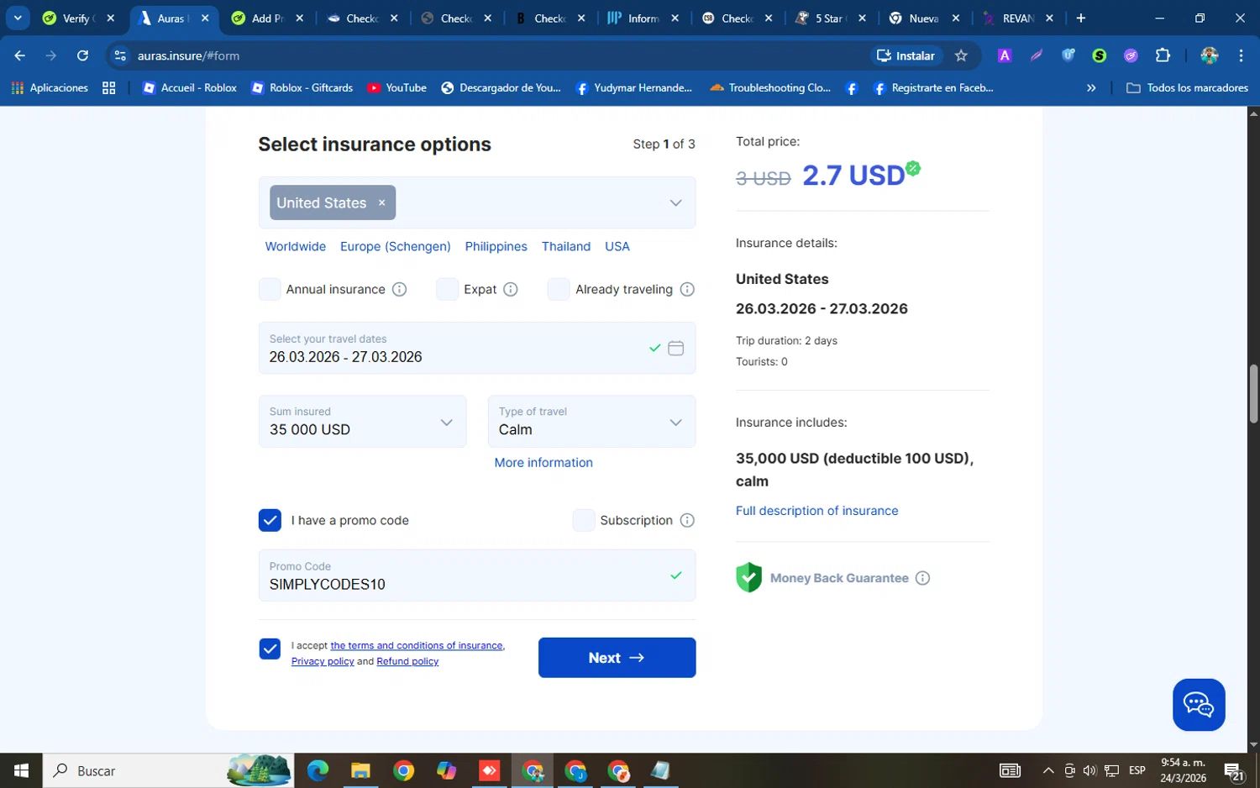
Task: Open the Chrome three-dot menu
Action: point(1241,55)
